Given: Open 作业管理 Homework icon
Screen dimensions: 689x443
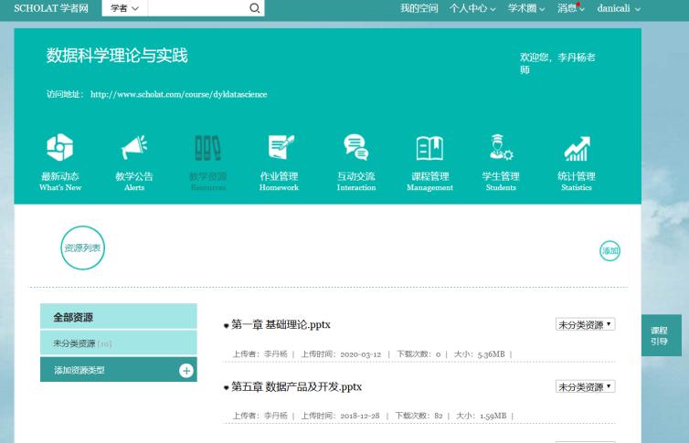Looking at the screenshot, I should (x=279, y=148).
